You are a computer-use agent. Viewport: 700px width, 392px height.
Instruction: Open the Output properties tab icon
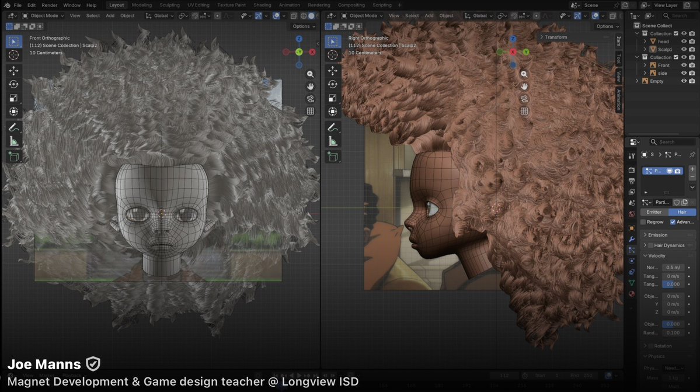pos(631,181)
